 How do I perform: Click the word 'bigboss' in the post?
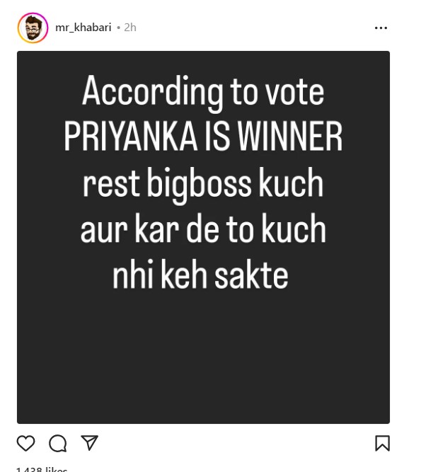tap(199, 184)
